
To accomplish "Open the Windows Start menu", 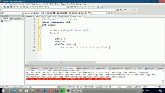I will [x=3, y=91].
